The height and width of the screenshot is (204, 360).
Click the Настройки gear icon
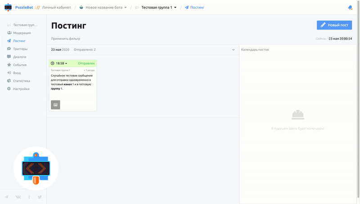coord(9,89)
